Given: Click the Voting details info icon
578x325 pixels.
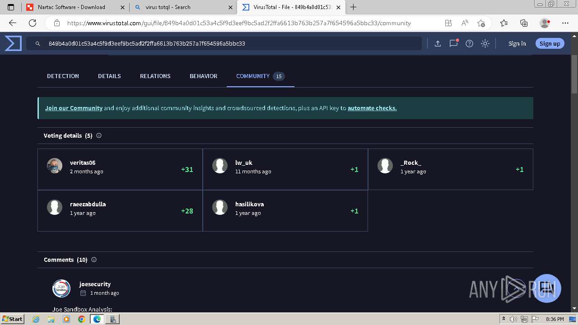Looking at the screenshot, I should (99, 135).
